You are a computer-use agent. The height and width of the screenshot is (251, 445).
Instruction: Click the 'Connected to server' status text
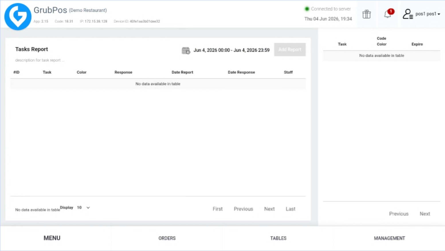coord(331,9)
